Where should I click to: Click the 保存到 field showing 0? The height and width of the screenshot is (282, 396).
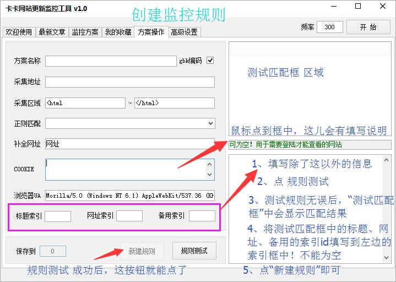(53, 251)
